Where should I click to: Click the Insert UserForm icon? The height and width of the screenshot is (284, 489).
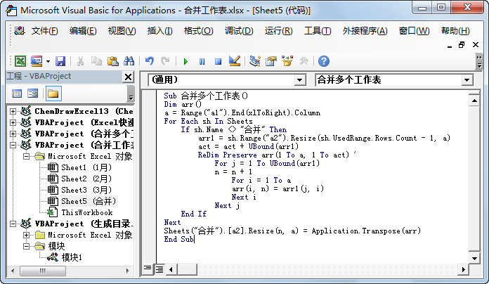coord(37,61)
